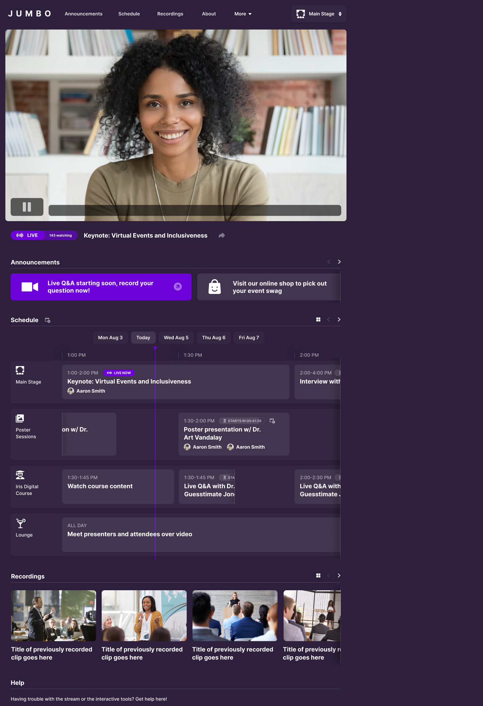
Task: Click the online shop bag icon
Action: 215,287
